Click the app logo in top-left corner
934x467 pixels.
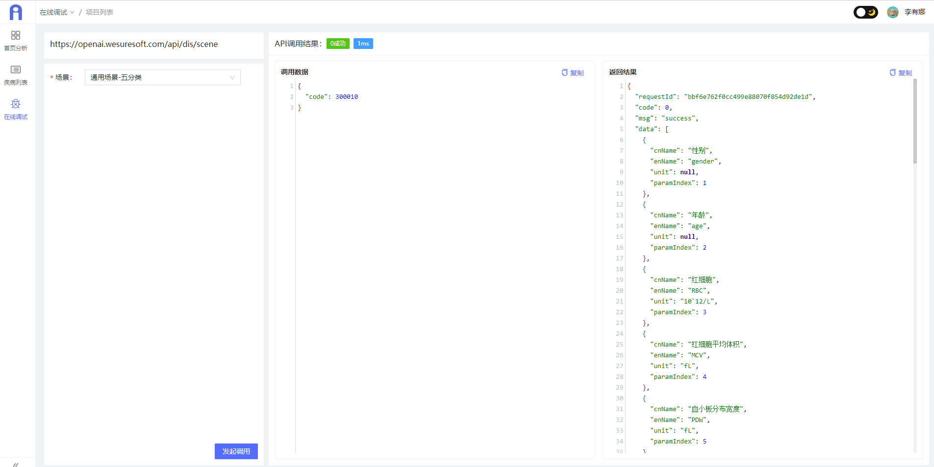(16, 12)
